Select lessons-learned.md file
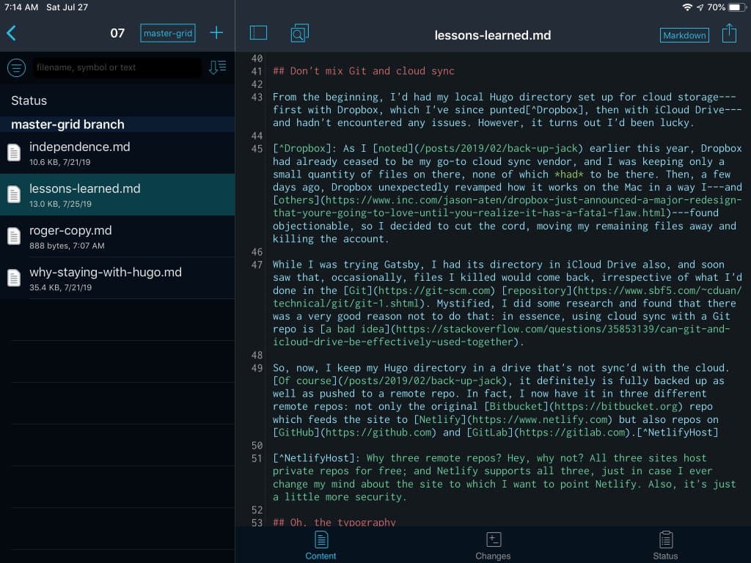751x563 pixels. (x=117, y=194)
